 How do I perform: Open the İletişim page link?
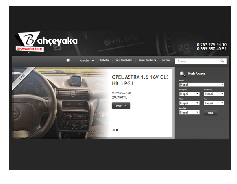[166, 60]
